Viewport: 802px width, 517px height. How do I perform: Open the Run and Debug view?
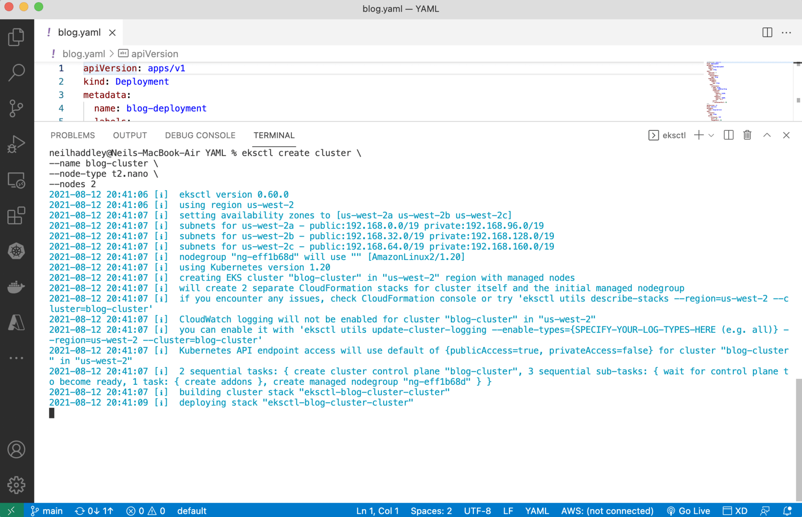pyautogui.click(x=16, y=144)
